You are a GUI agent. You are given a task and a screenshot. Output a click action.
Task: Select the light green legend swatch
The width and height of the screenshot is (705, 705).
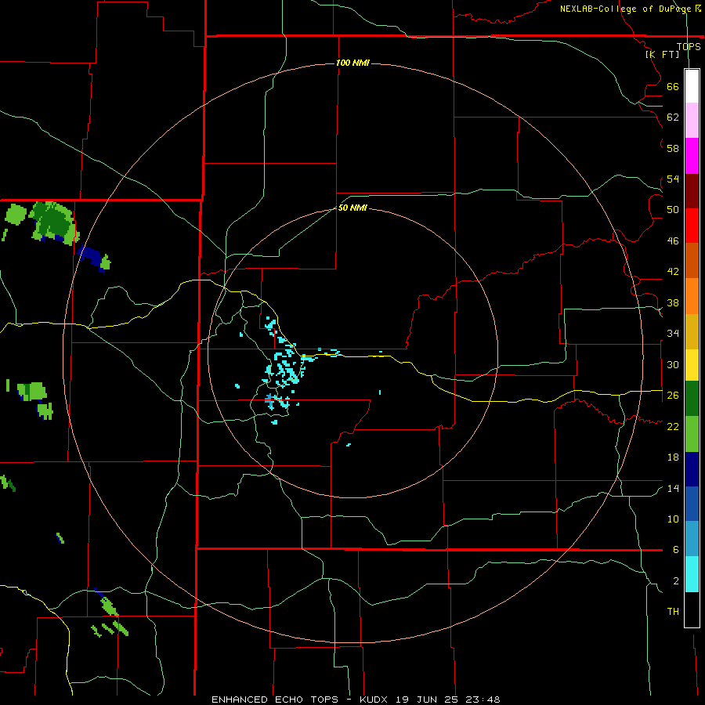[692, 434]
